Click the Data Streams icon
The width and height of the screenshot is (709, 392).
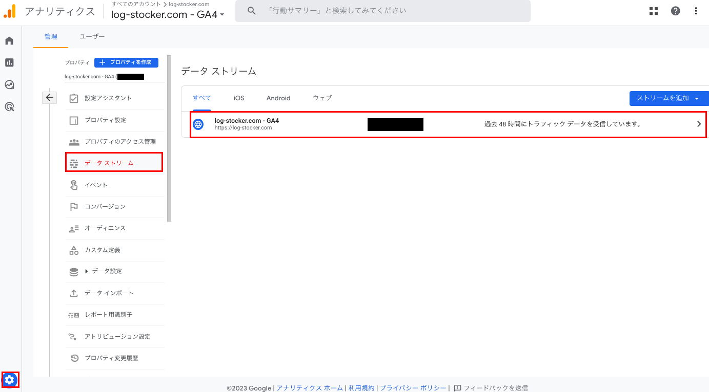pyautogui.click(x=74, y=163)
